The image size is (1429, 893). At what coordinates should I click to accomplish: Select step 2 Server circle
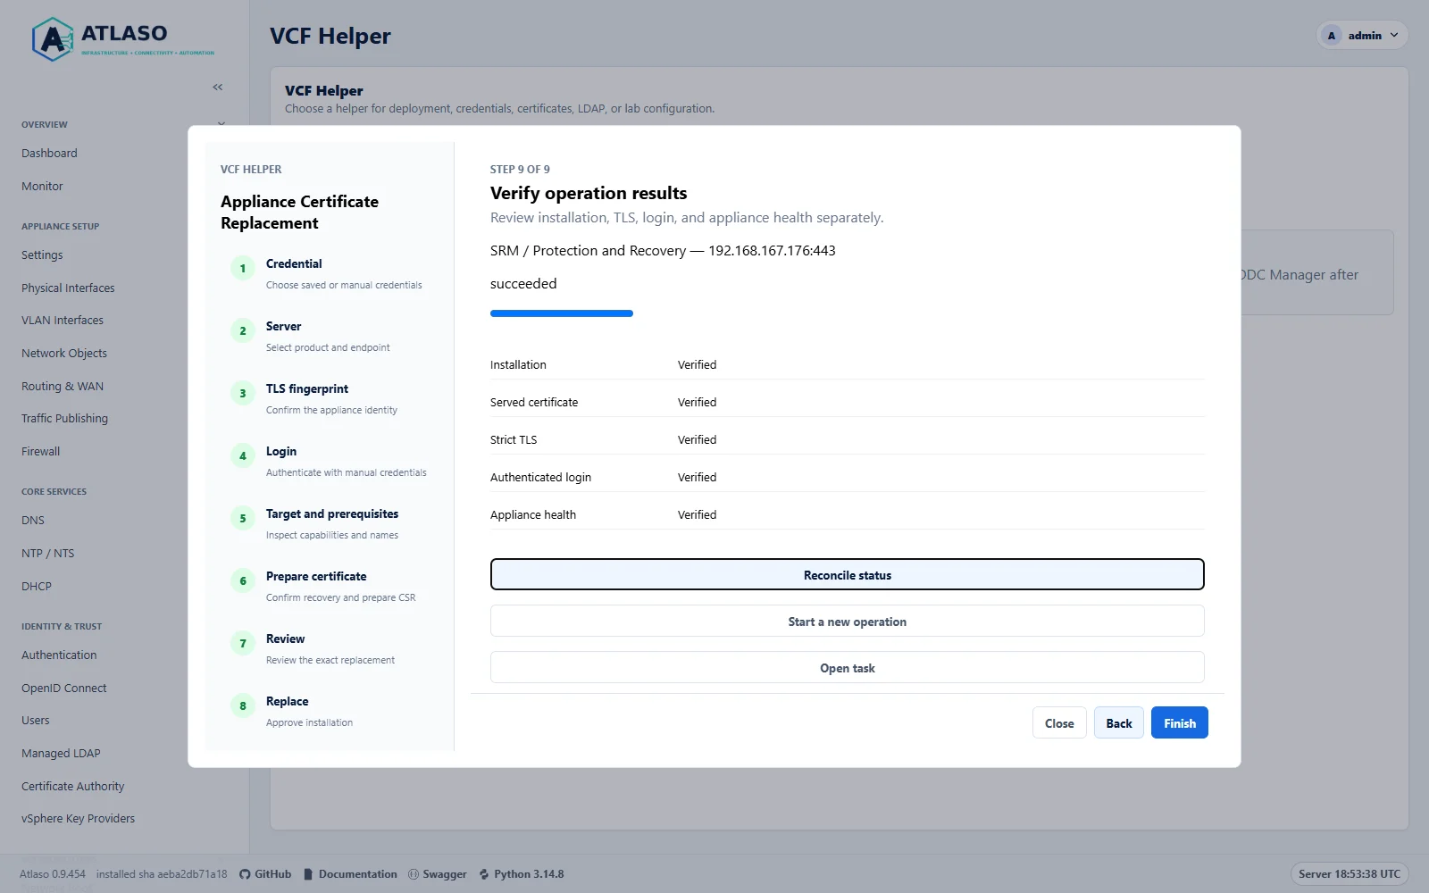(x=242, y=330)
